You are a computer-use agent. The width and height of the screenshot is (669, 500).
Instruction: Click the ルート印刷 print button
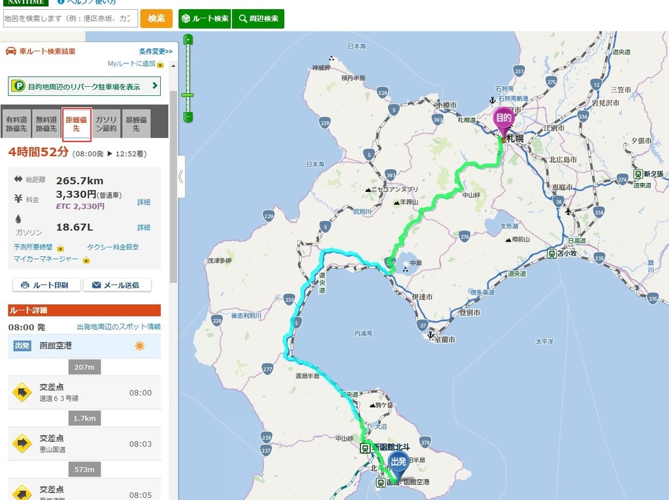pyautogui.click(x=46, y=285)
